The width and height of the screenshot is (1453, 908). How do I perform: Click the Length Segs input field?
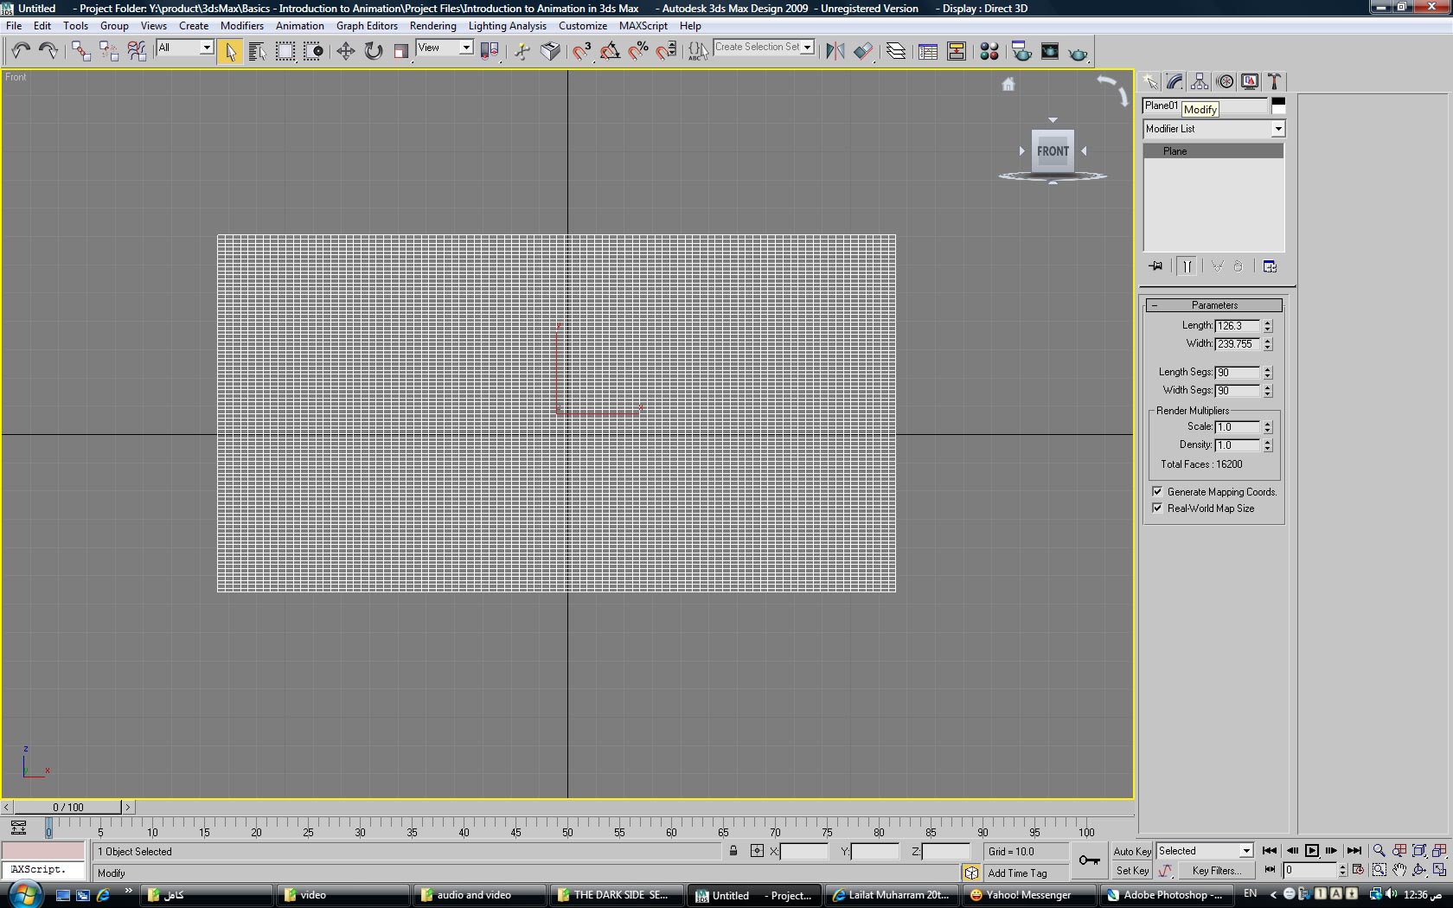(x=1237, y=373)
